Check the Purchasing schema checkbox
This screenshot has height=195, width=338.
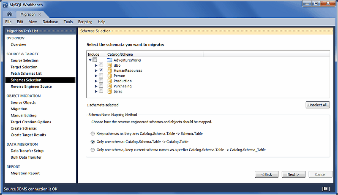pos(101,86)
